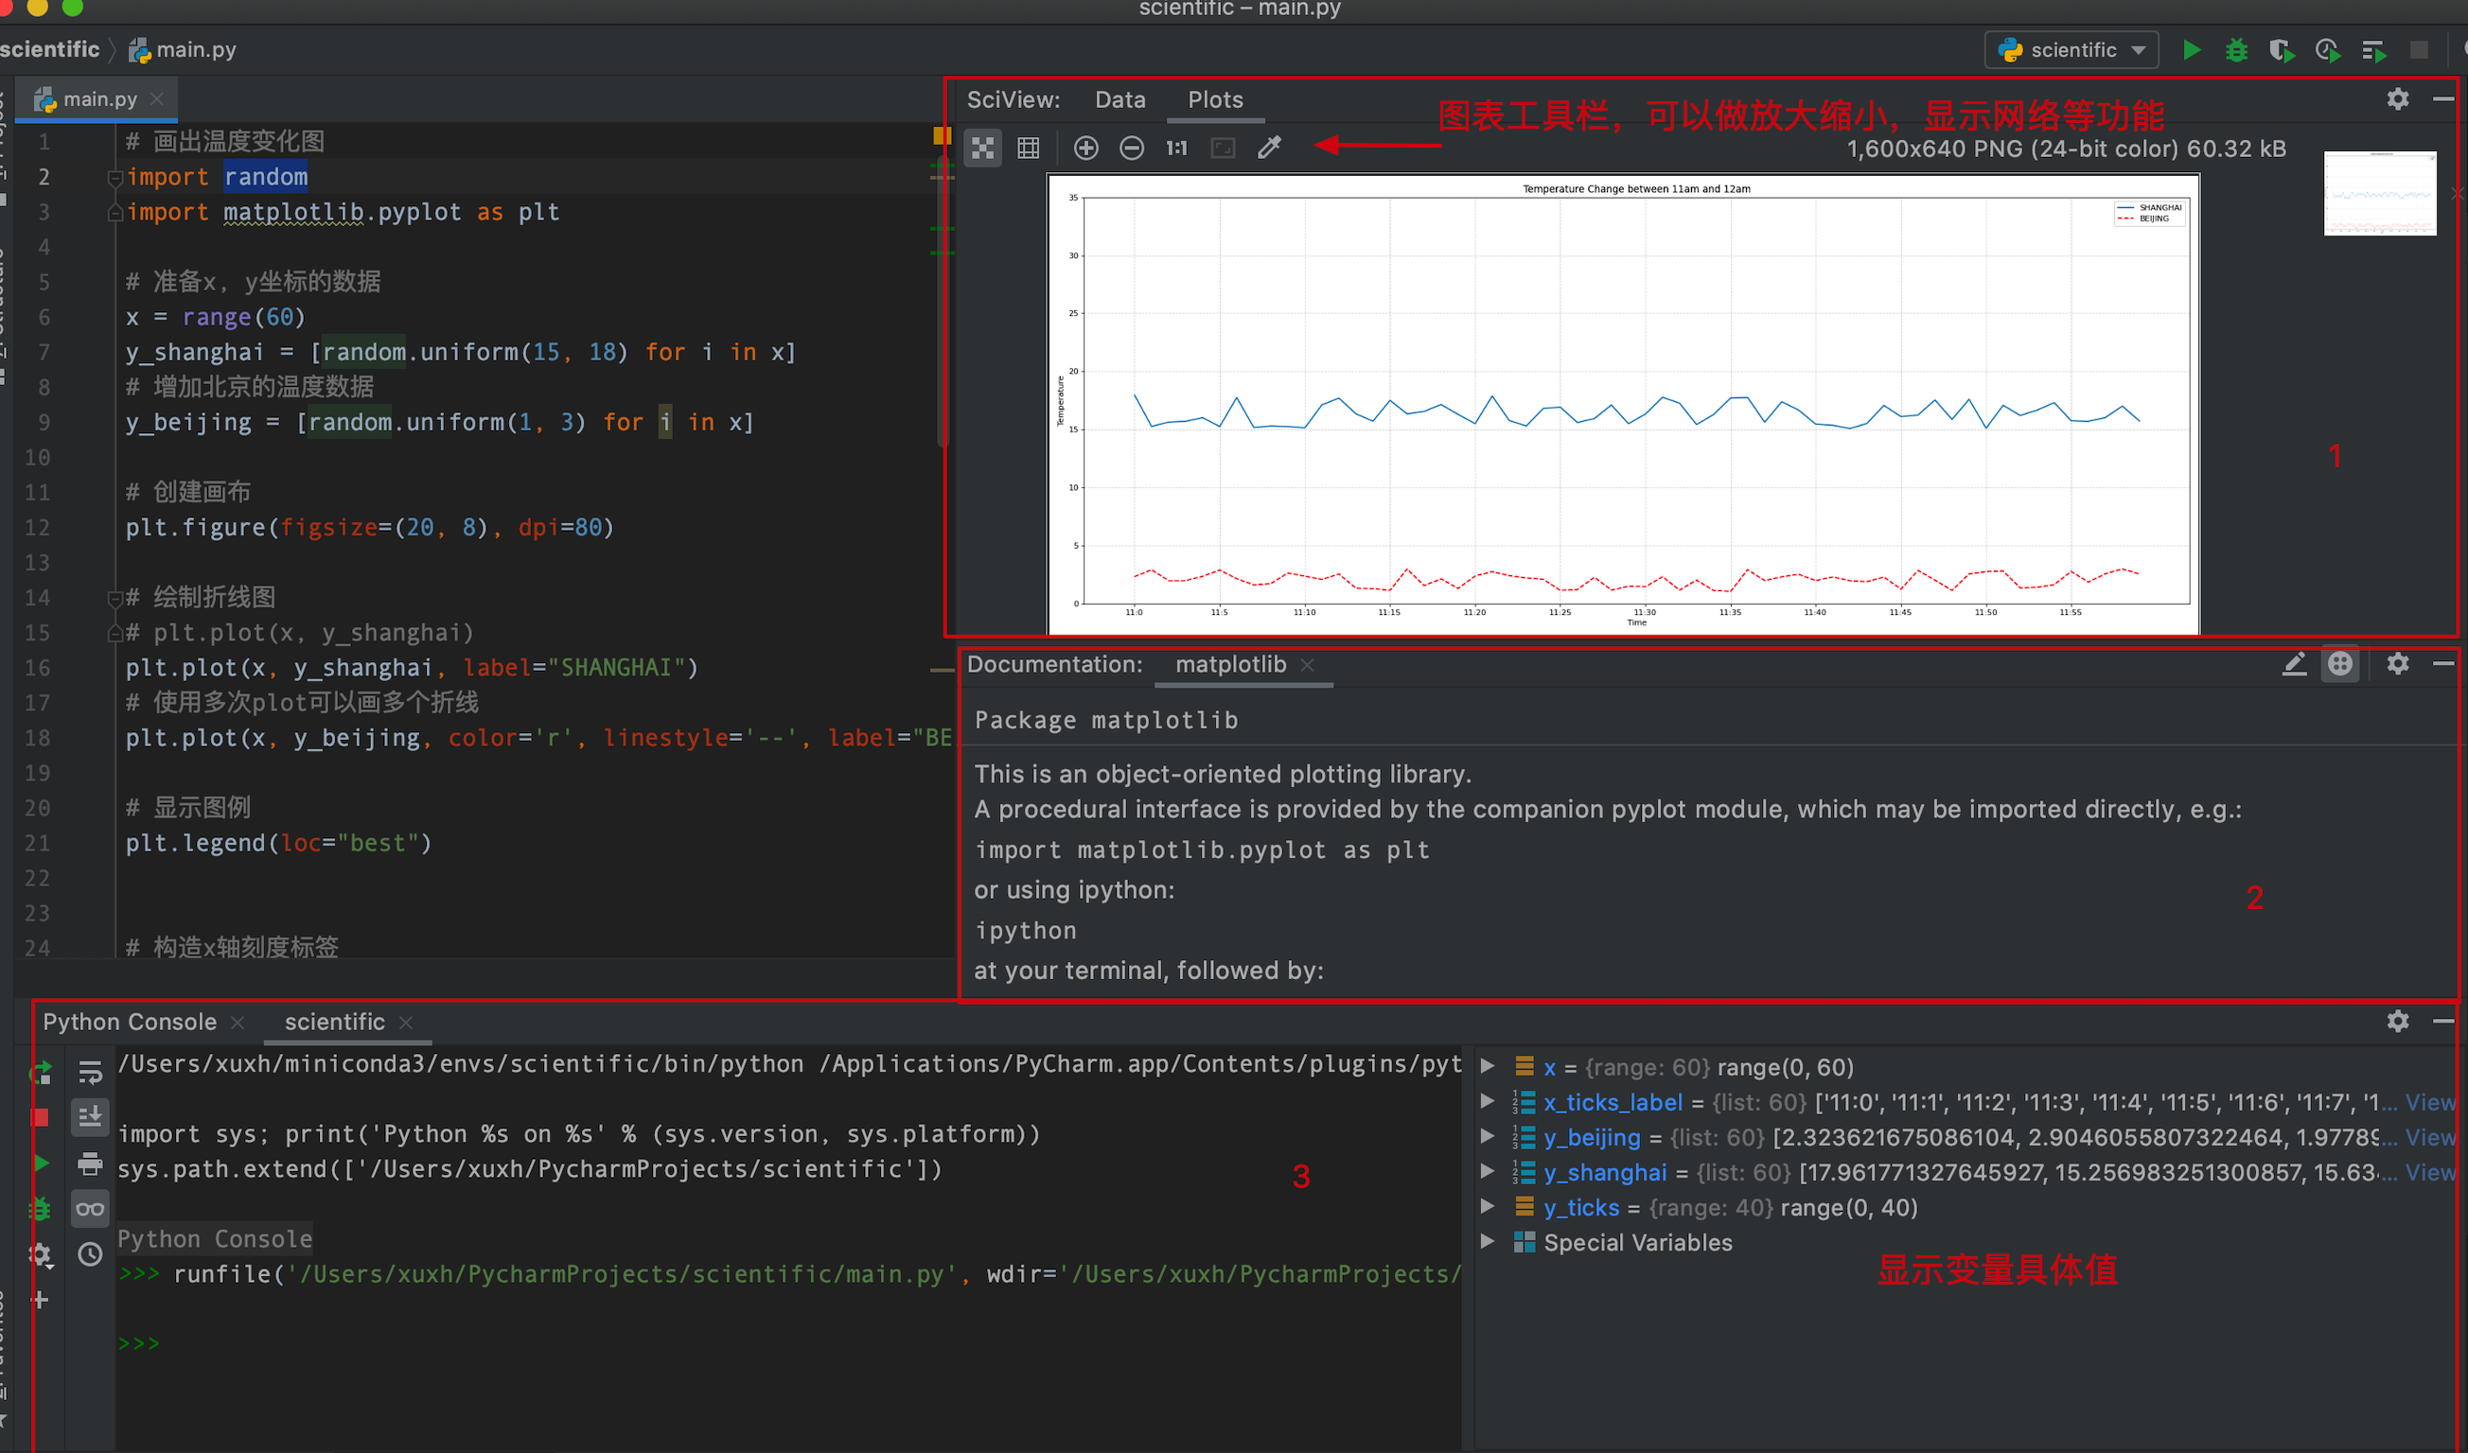
Task: Open console settings gear dropdown
Action: pyautogui.click(x=41, y=1255)
